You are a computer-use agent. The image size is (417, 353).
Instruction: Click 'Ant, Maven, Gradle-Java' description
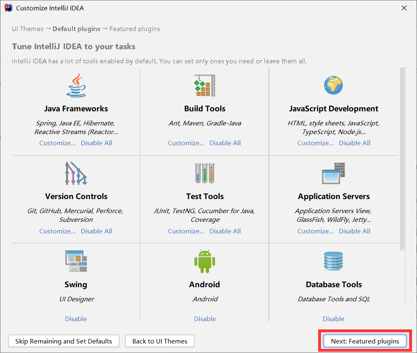click(205, 123)
